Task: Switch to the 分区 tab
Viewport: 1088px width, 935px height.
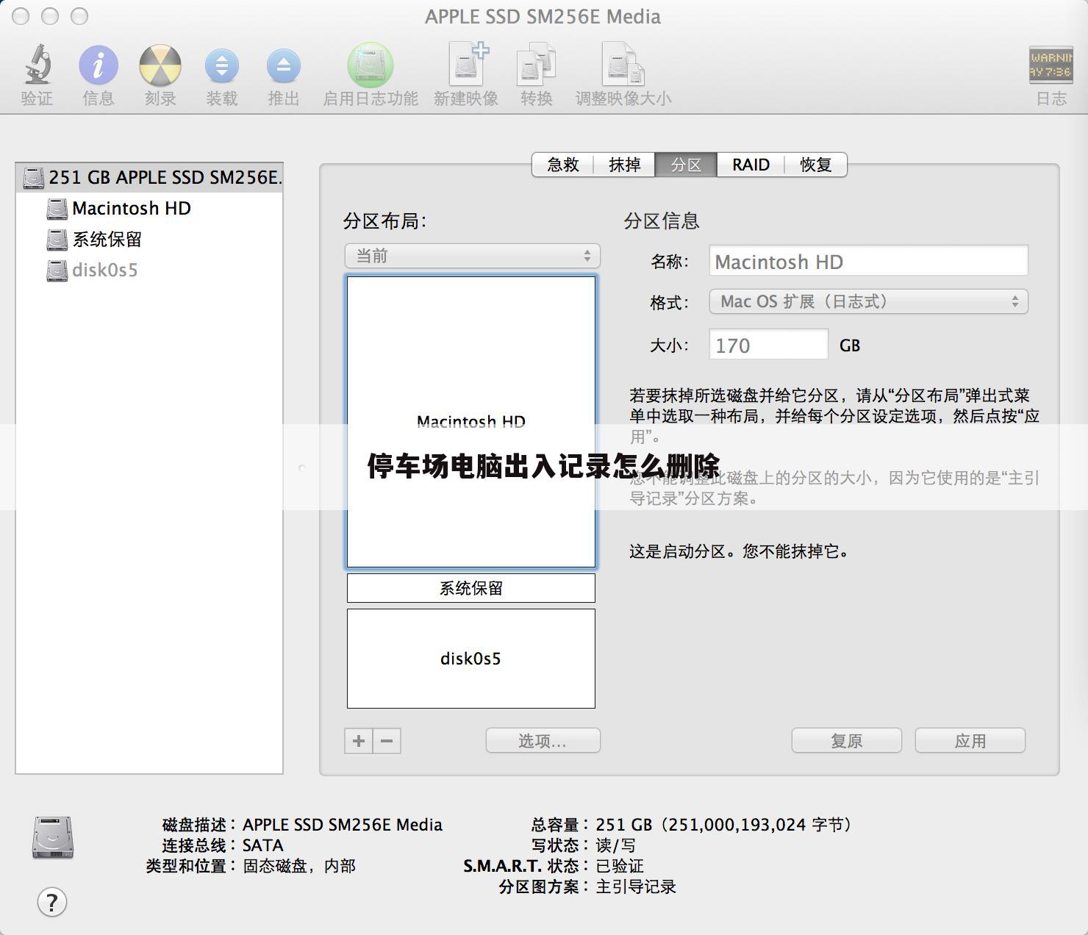Action: tap(686, 165)
